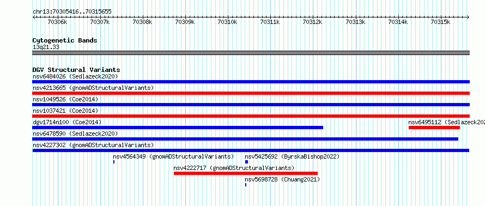Screen dimensions: 485x206
Task: Click the 70308k ruler tick
Action: [x=143, y=22]
